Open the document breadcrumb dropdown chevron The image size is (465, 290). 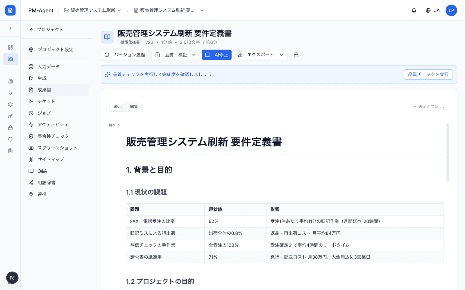[202, 10]
